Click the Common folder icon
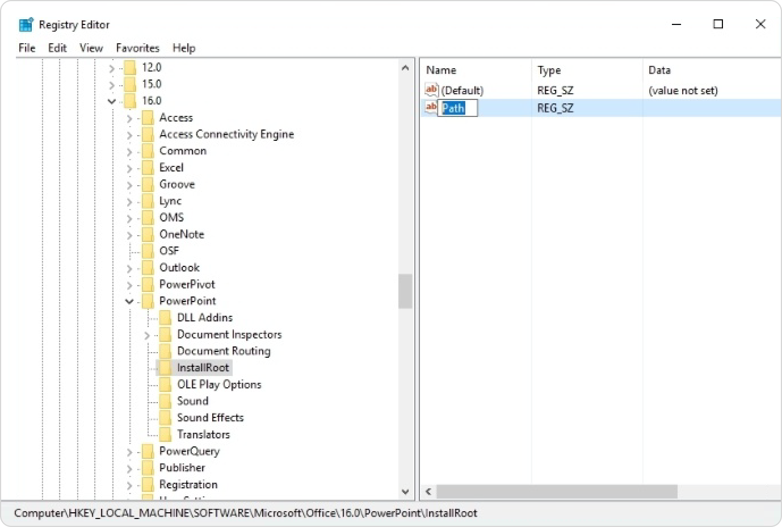The width and height of the screenshot is (782, 527). pyautogui.click(x=148, y=150)
